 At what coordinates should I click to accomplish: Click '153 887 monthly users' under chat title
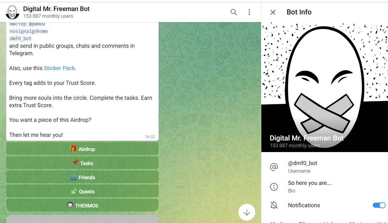[48, 16]
